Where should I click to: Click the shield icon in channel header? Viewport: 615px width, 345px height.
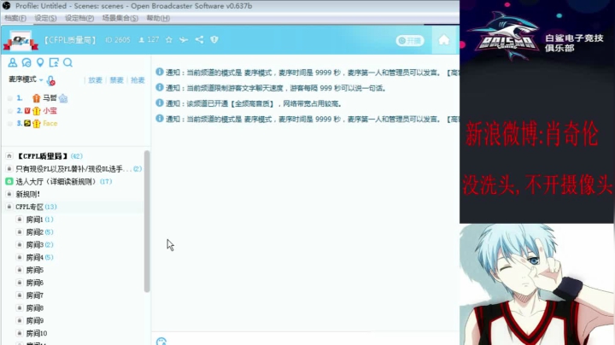pos(214,39)
